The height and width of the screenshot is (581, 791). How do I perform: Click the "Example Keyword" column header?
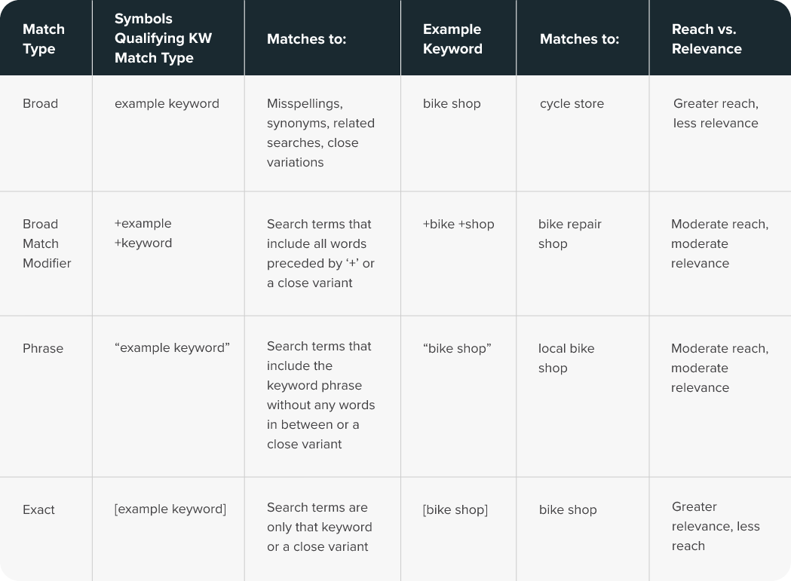(x=452, y=39)
